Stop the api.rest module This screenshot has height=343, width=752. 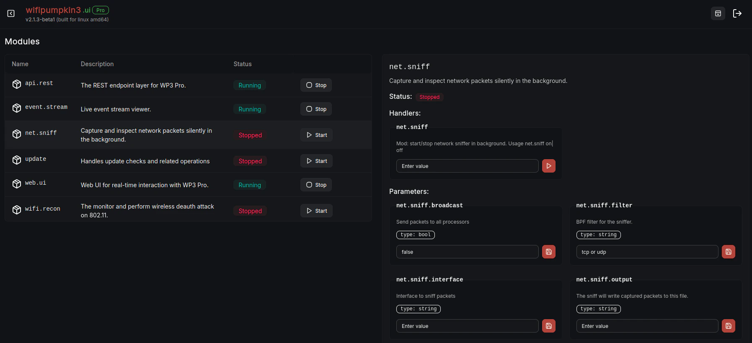click(316, 85)
